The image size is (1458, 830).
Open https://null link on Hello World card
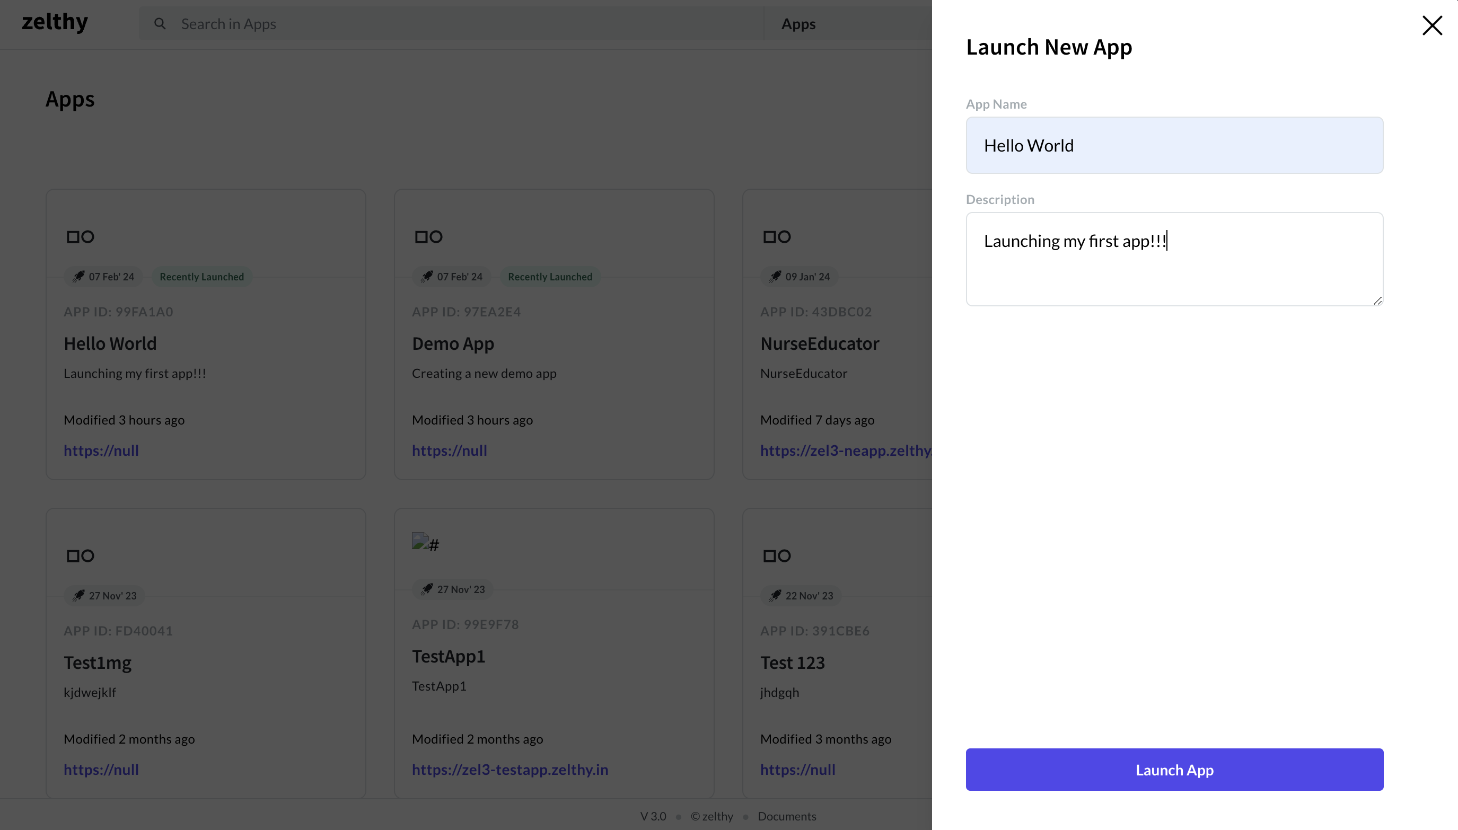tap(101, 451)
